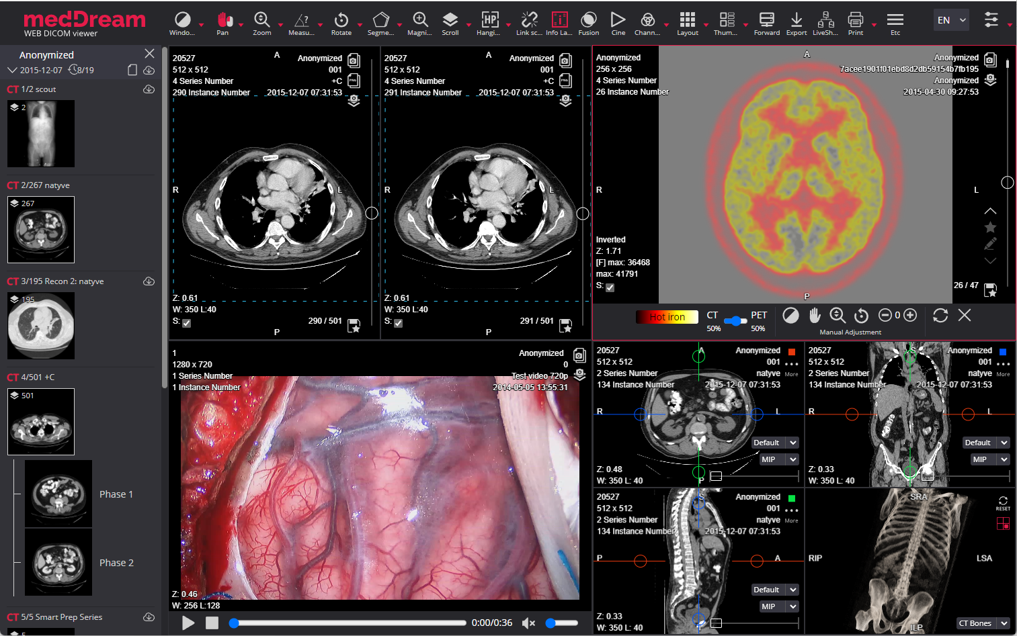Toggle the CT/PET fusion blend switch
The image size is (1017, 636).
[735, 321]
